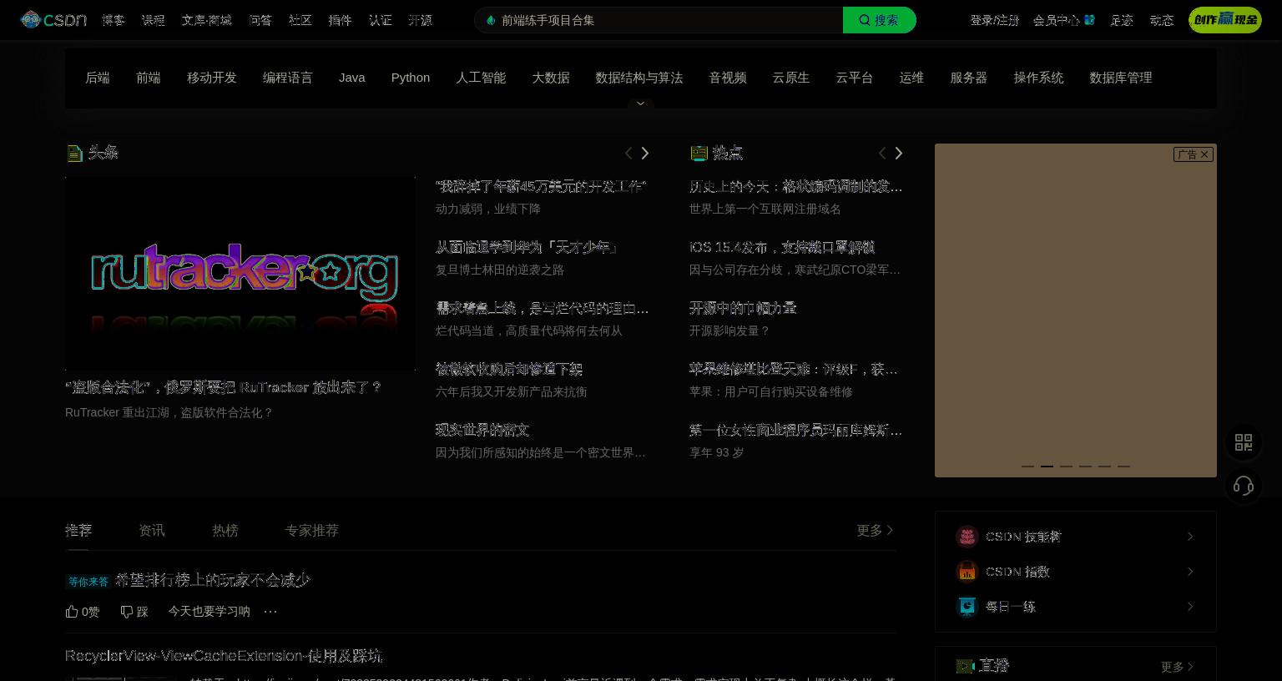Open post RecyclerView-ViewCacheExtension-使用及踩坑

pos(224,656)
